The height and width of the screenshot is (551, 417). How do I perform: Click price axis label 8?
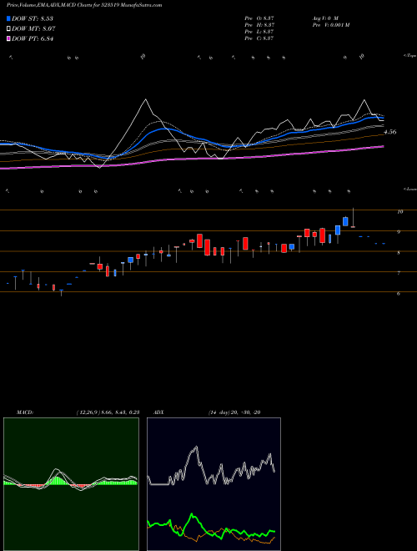pos(399,253)
